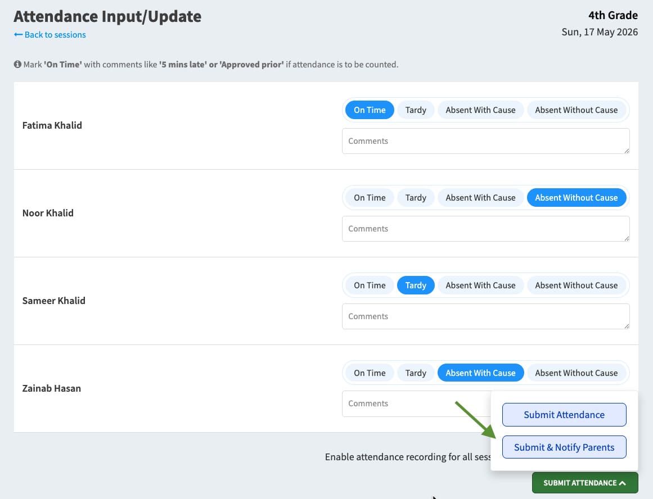
Task: Choose Submit & Notify Parents option
Action: coord(564,447)
